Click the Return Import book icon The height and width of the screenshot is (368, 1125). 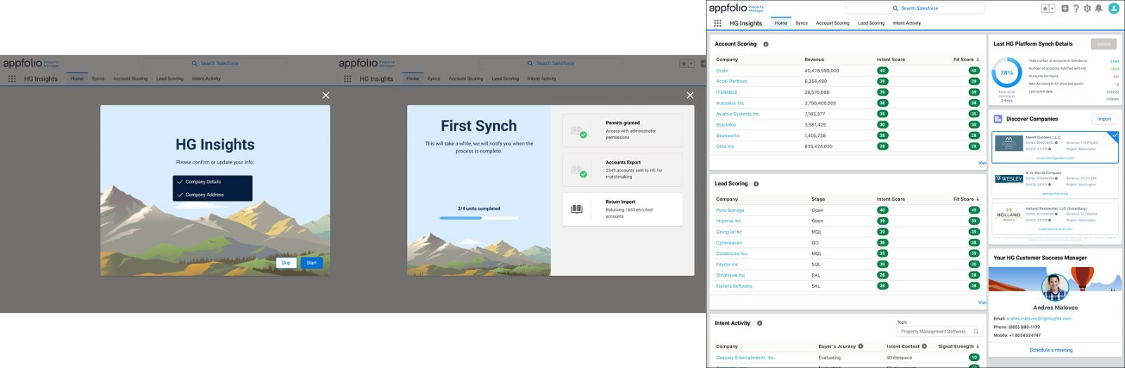point(577,209)
